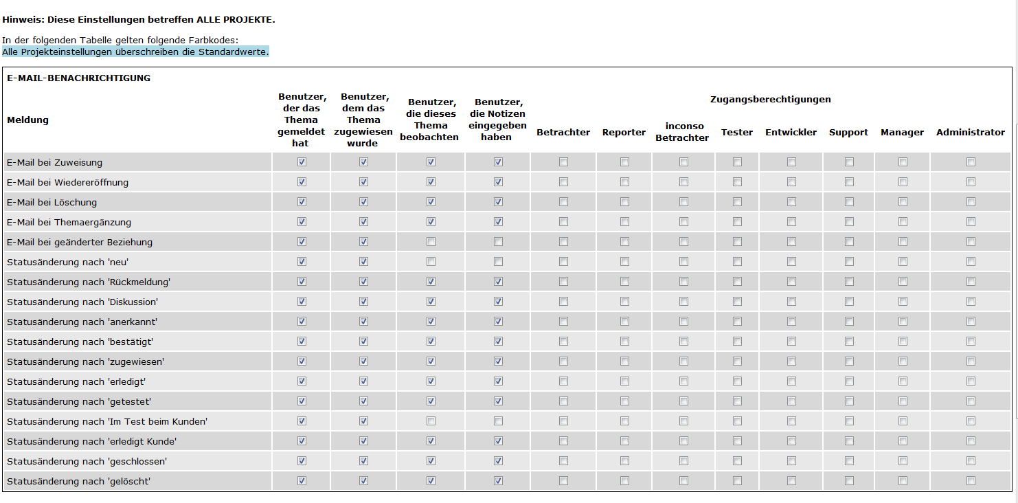Check Manager box for Statusänderung nach 'erledigt'
1018x503 pixels.
tap(903, 381)
